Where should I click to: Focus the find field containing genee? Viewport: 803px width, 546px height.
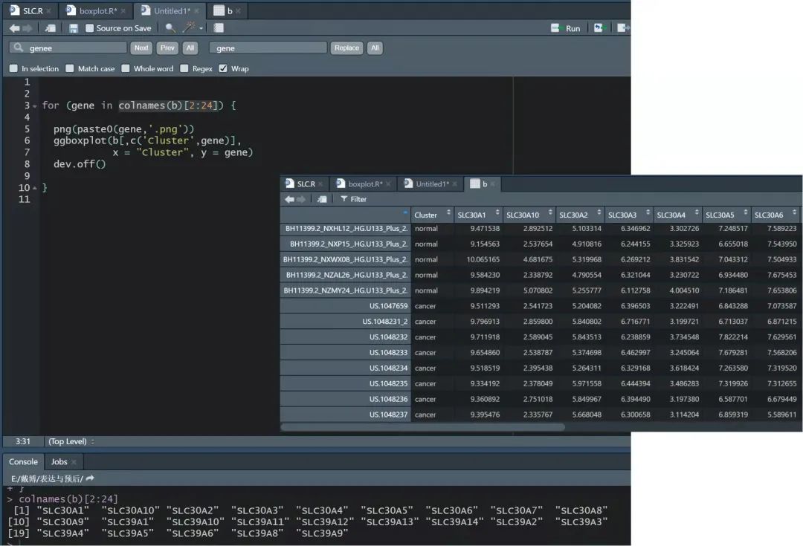68,48
